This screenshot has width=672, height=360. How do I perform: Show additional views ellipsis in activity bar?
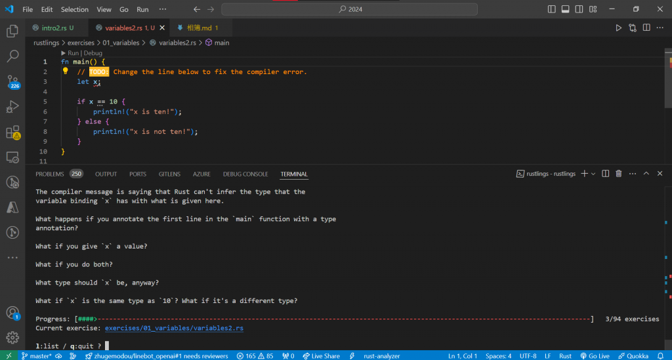tap(12, 257)
